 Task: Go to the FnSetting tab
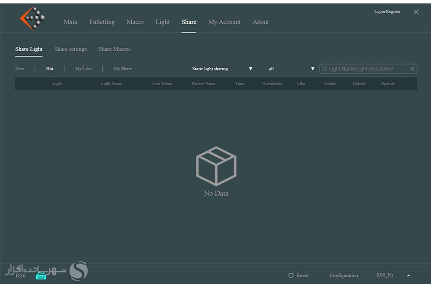(x=102, y=22)
